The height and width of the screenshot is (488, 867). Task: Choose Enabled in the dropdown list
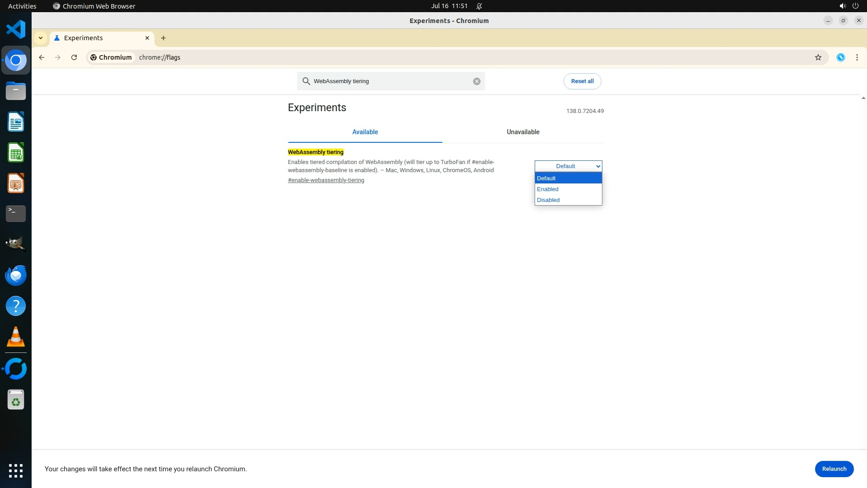click(x=548, y=189)
